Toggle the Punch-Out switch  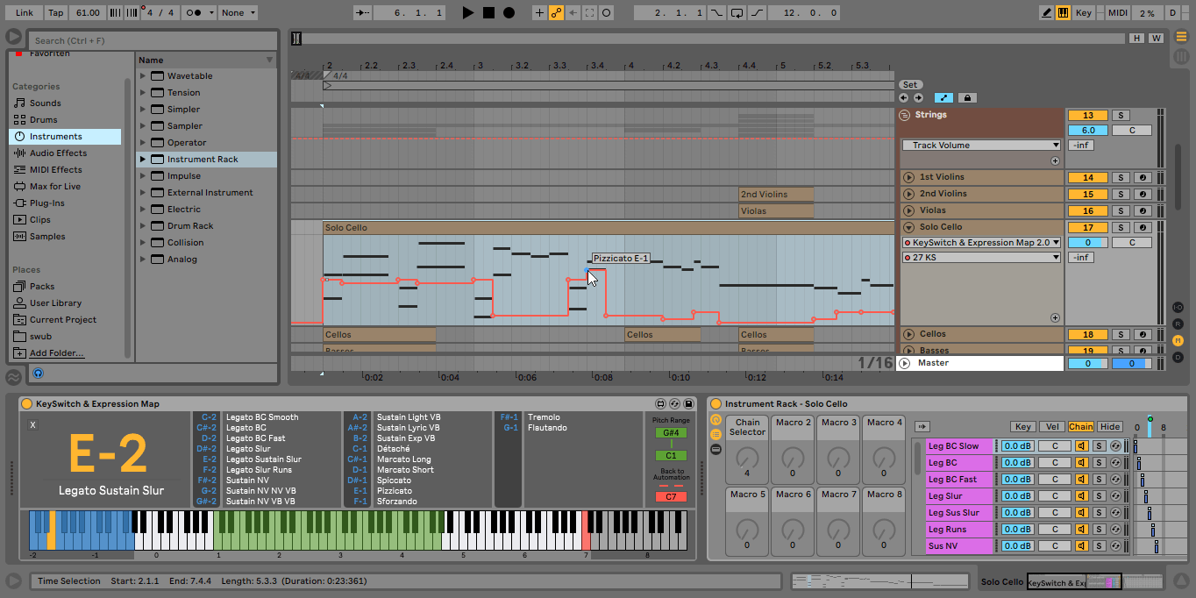757,13
